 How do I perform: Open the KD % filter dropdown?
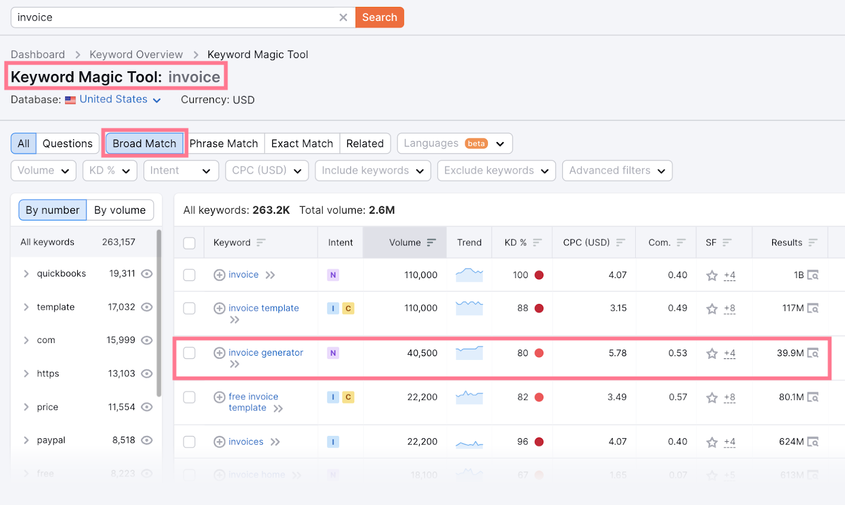110,170
